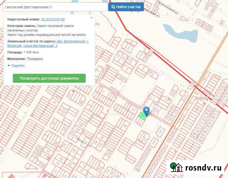The width and height of the screenshot is (228, 178).
Task: Select the green highlighted parcel on the map
Action: 141,115
